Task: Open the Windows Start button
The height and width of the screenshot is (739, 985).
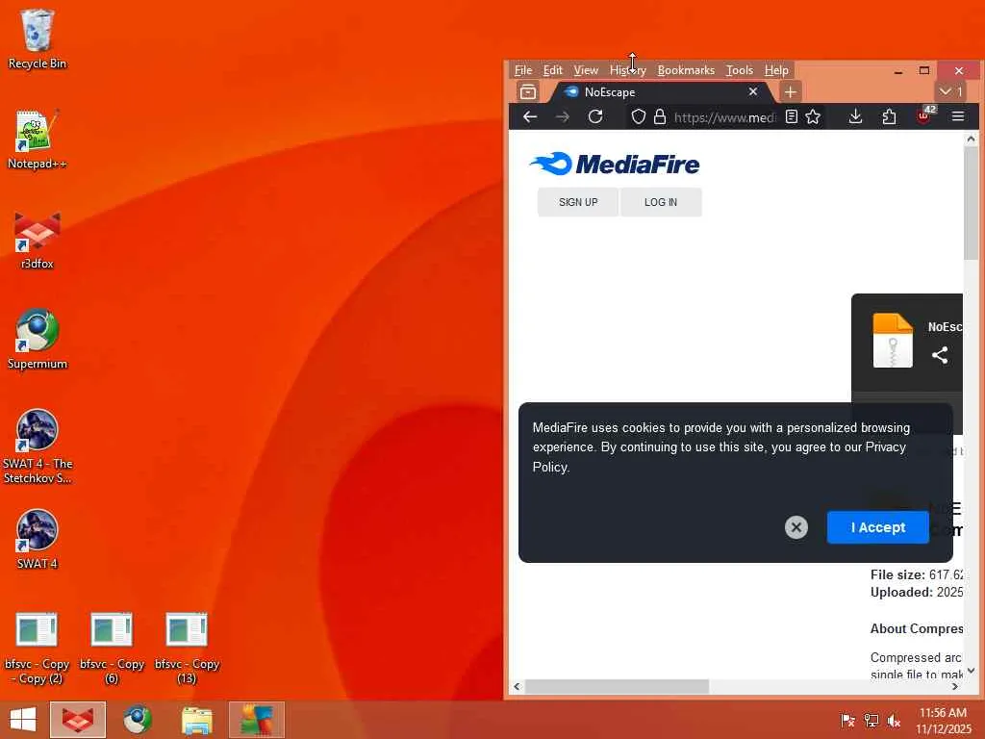Action: coord(23,720)
